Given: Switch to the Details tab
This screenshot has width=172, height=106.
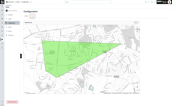Looking at the screenshot, I should coord(26,16).
